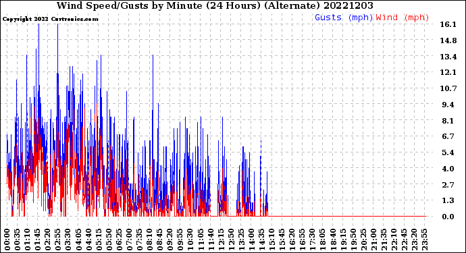Click the 01:45 time label
The width and height of the screenshot is (466, 253).
(x=37, y=240)
